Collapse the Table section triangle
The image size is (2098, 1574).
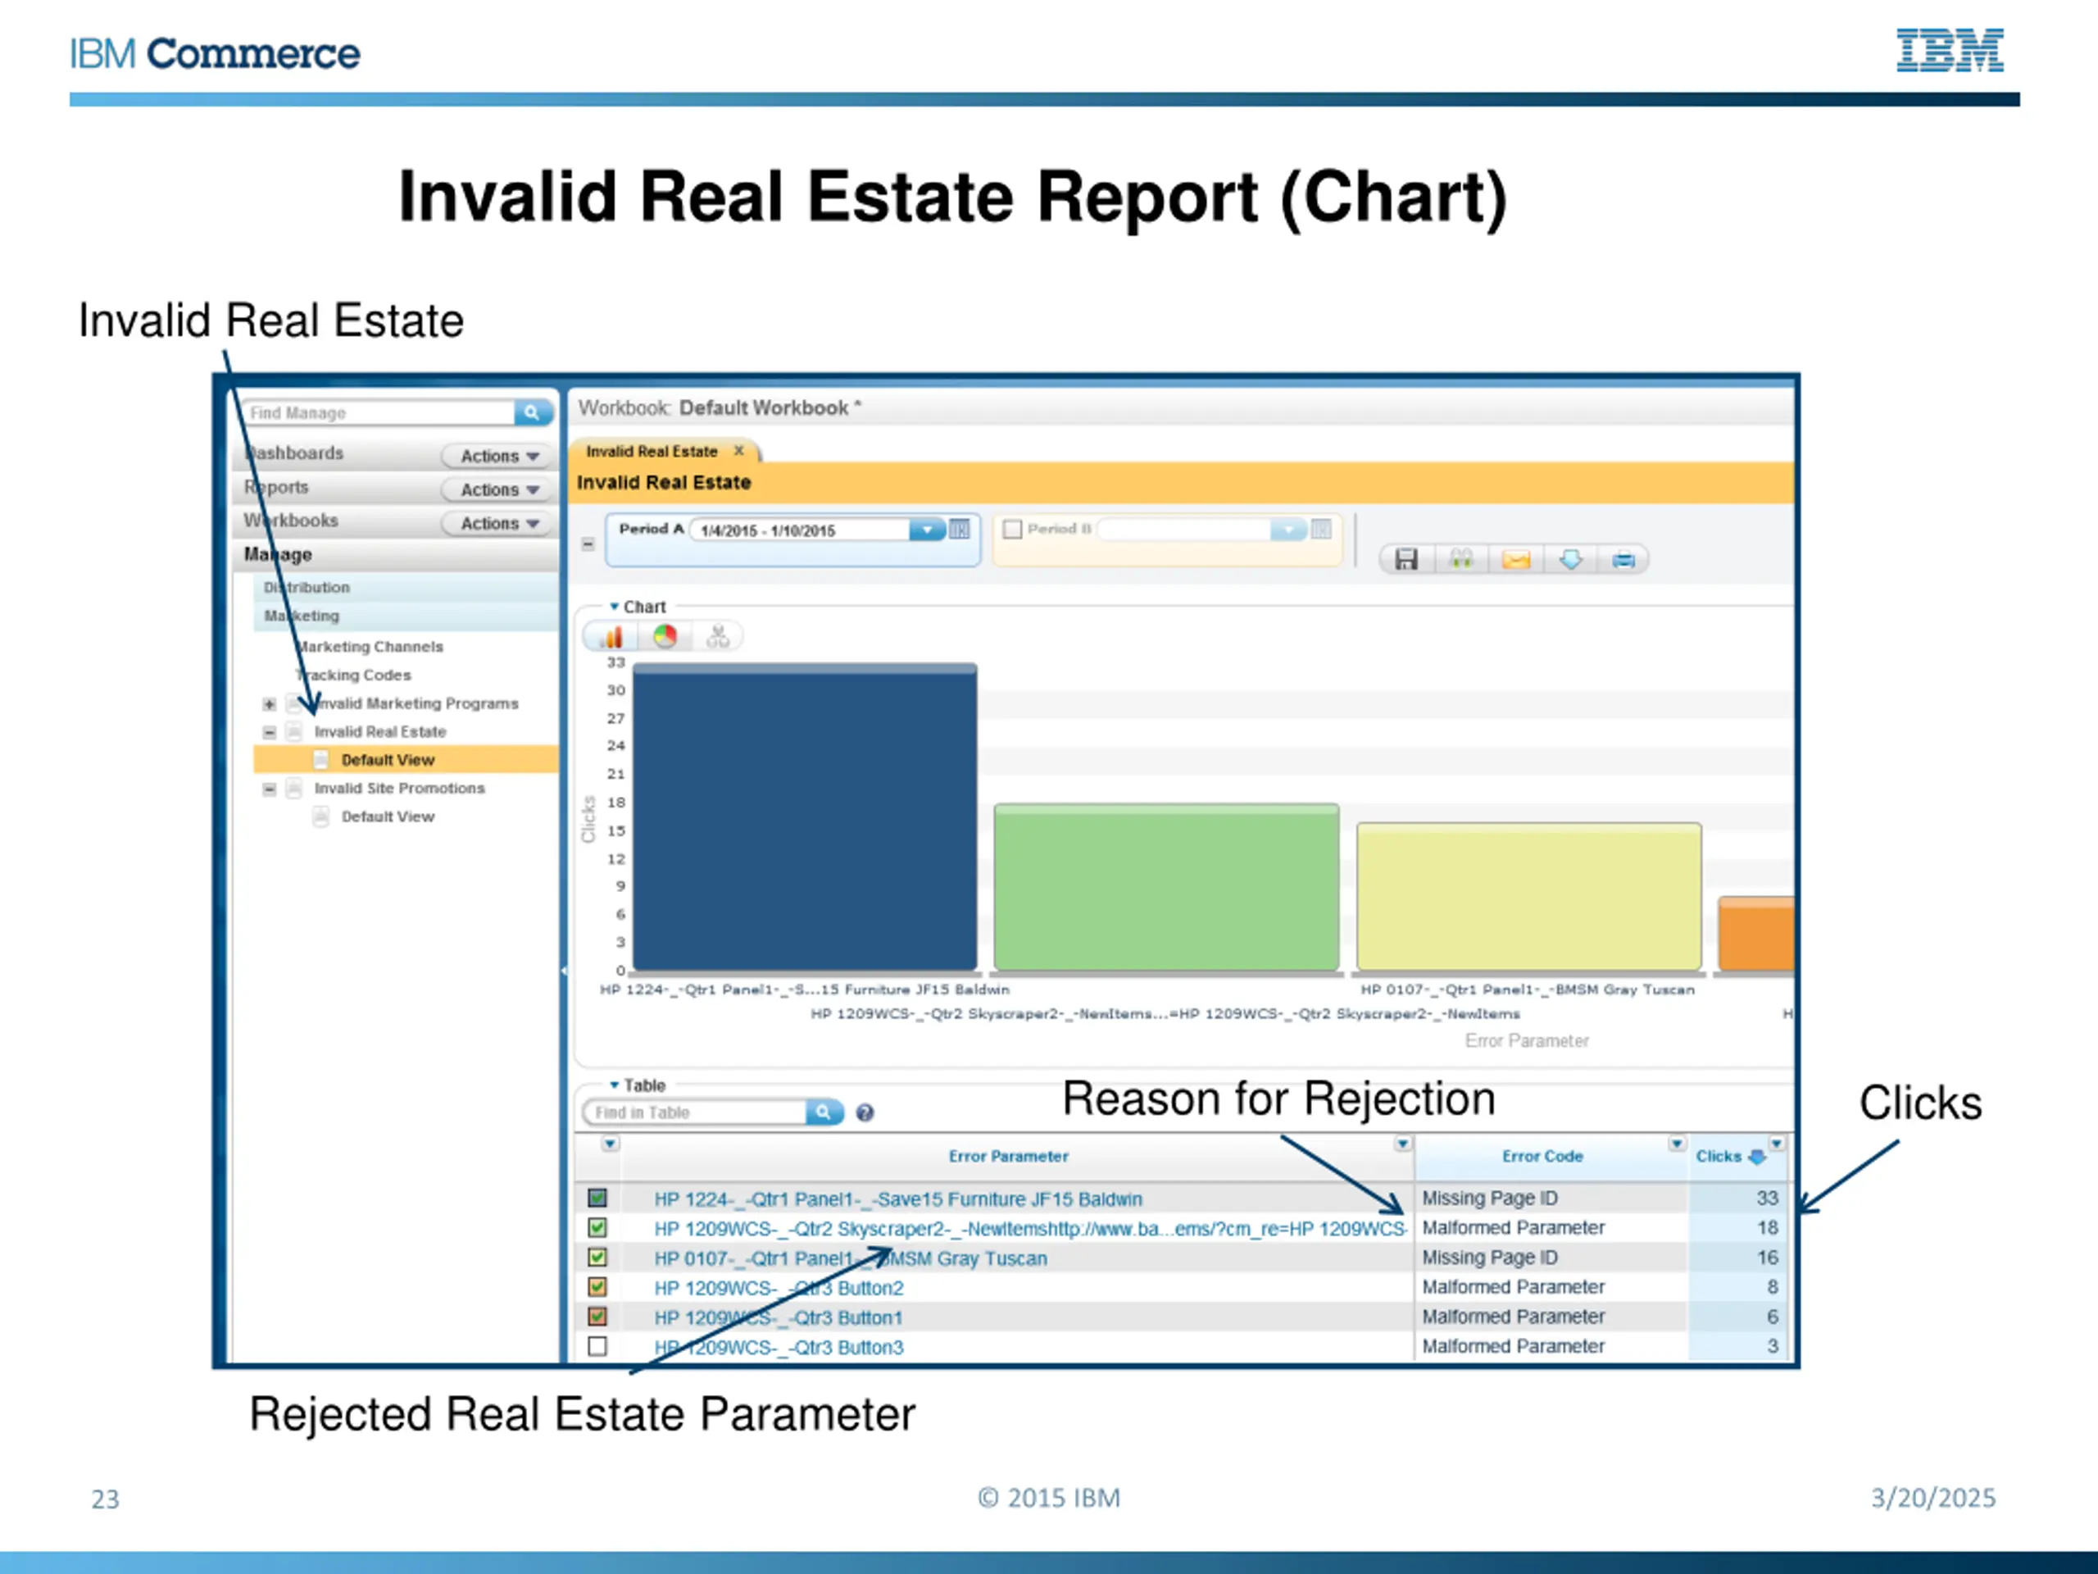[615, 1085]
